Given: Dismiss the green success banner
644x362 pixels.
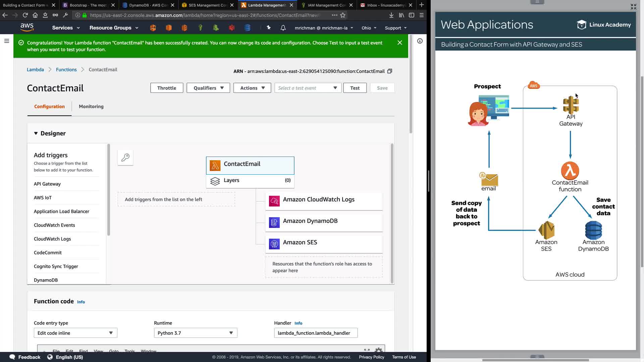Looking at the screenshot, I should coord(399,43).
